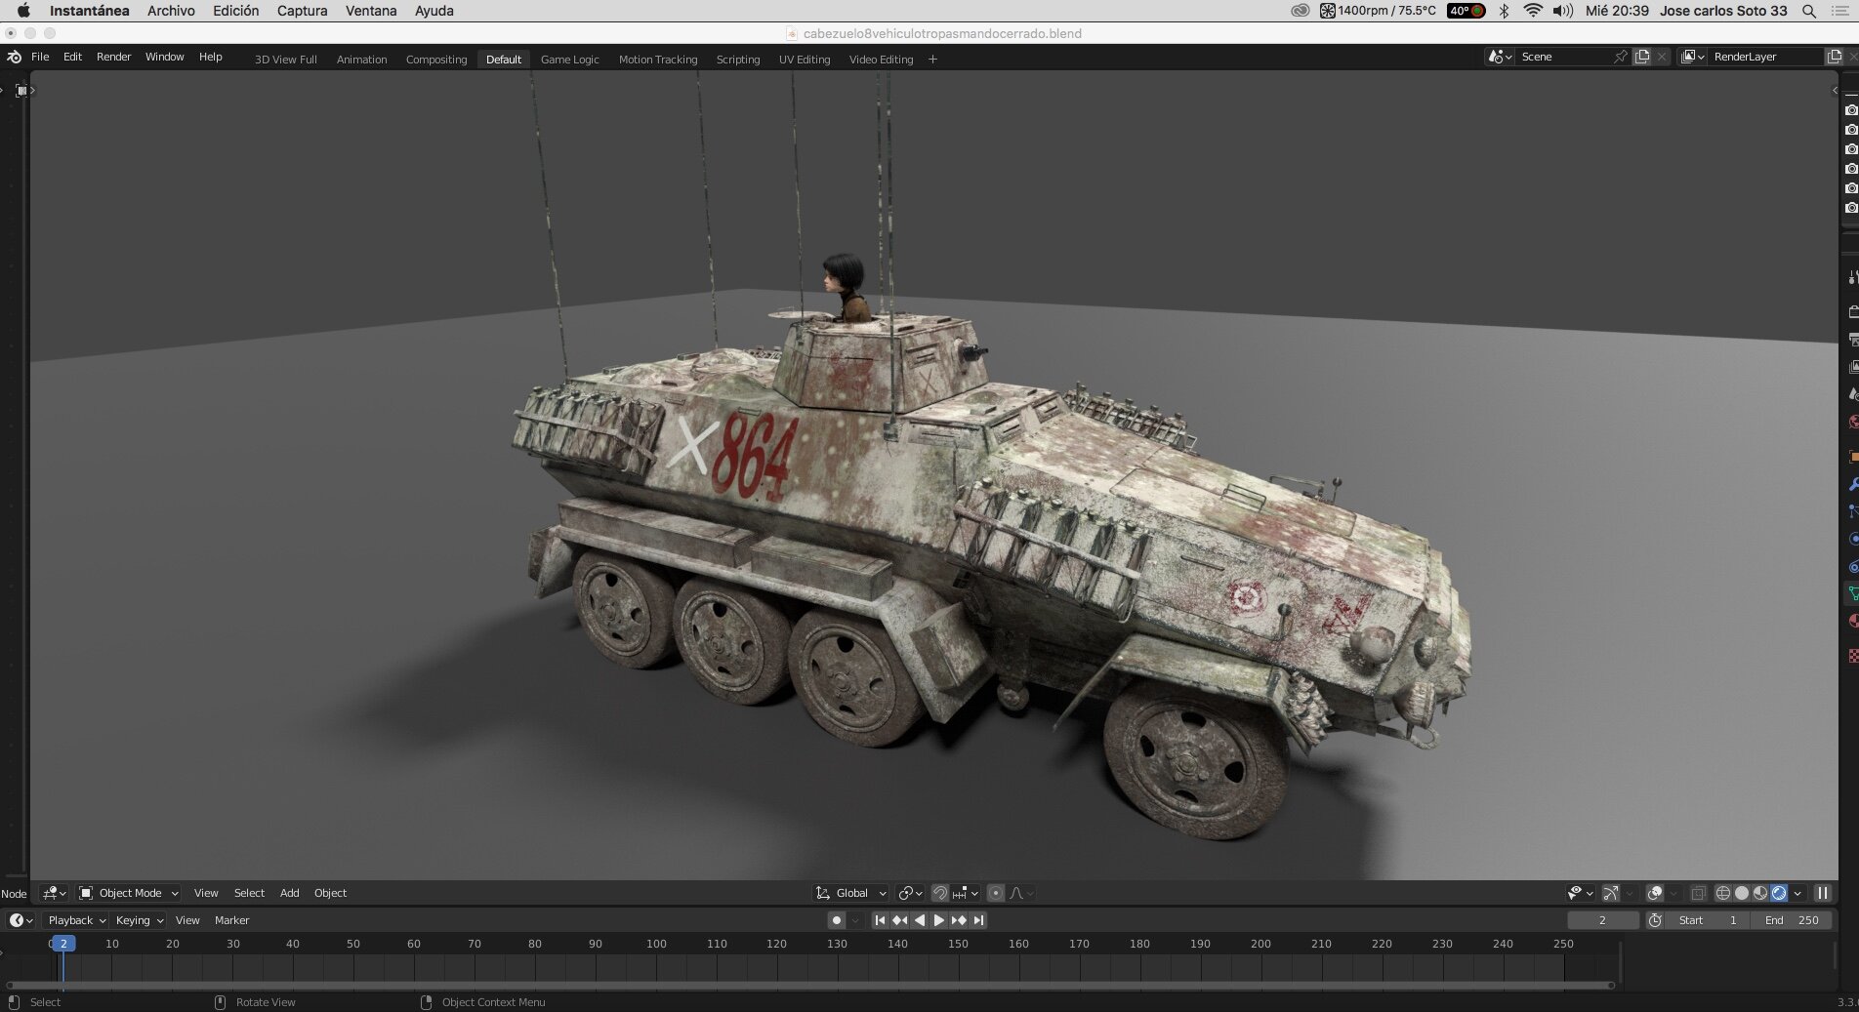Image resolution: width=1859 pixels, height=1012 pixels.
Task: Open the Keying dropdown
Action: tap(139, 920)
